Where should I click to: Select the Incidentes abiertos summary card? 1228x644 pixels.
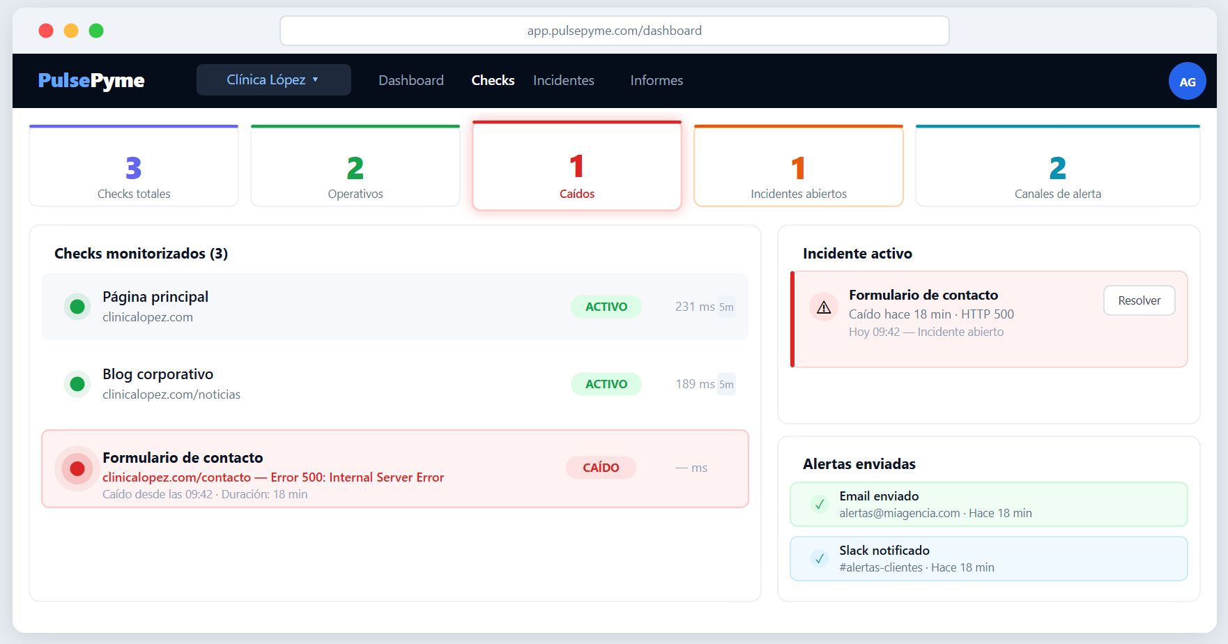[799, 166]
